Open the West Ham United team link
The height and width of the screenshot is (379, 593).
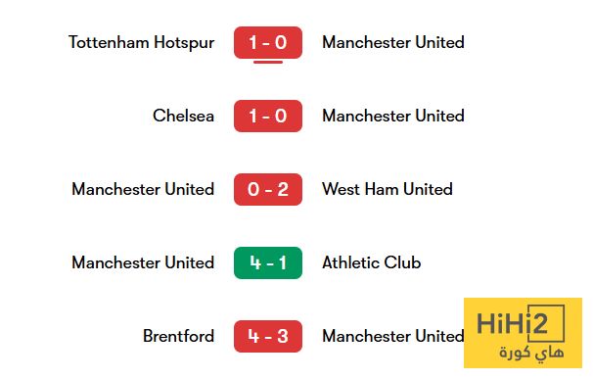click(x=388, y=189)
